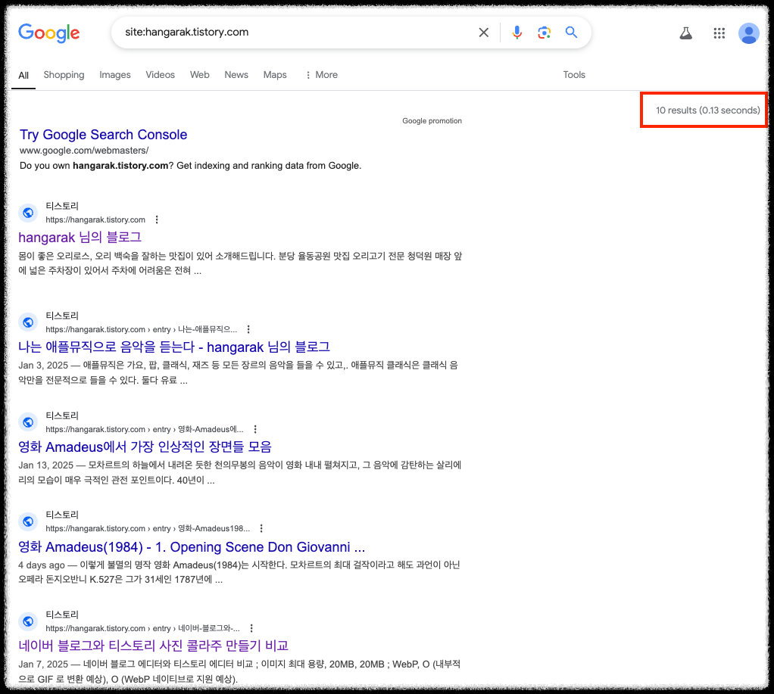Open the Tools options
The height and width of the screenshot is (694, 774).
pos(574,75)
